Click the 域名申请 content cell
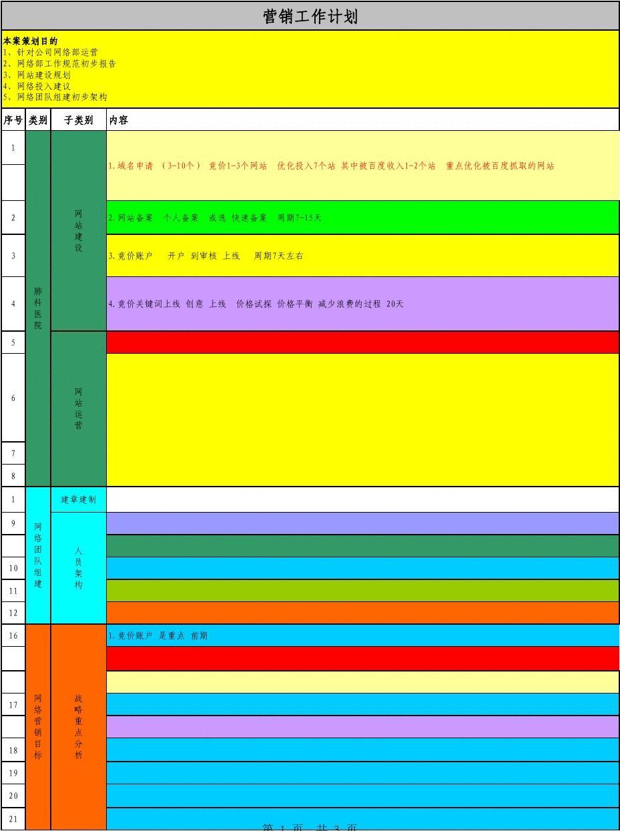Image resolution: width=620 pixels, height=831 pixels. coord(362,166)
